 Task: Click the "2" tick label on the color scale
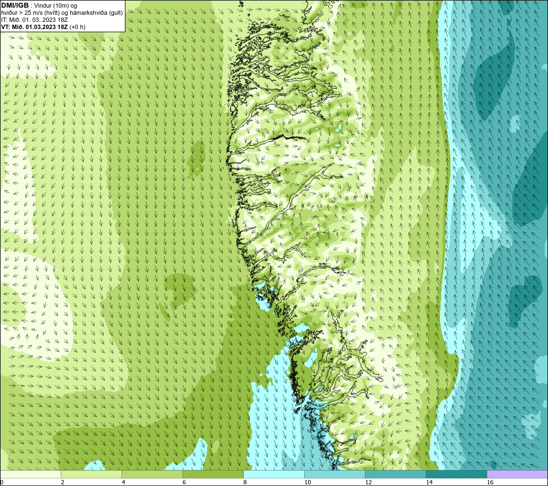[x=62, y=483]
